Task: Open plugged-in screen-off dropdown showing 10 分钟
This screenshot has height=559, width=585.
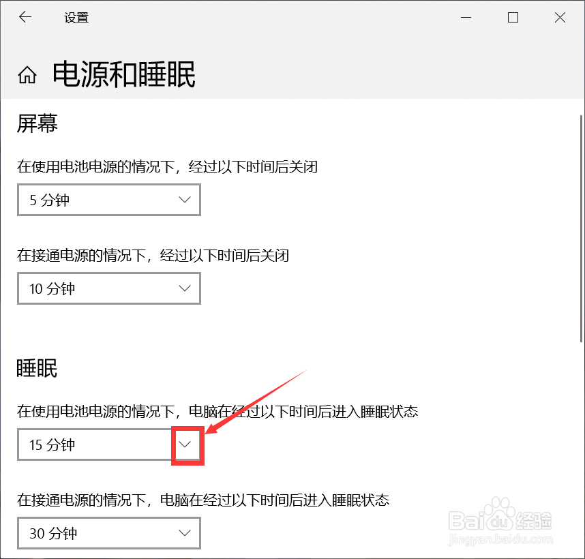Action: click(109, 288)
